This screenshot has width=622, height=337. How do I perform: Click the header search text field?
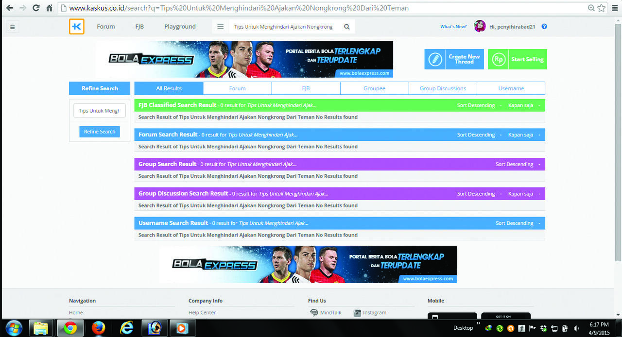pos(284,27)
